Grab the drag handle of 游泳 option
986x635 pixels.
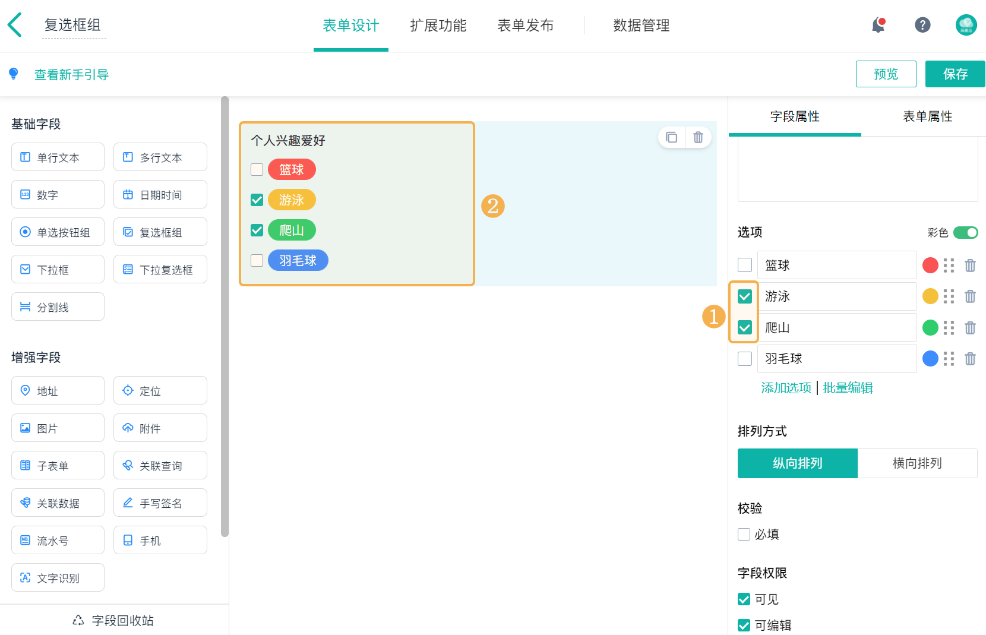pyautogui.click(x=949, y=296)
